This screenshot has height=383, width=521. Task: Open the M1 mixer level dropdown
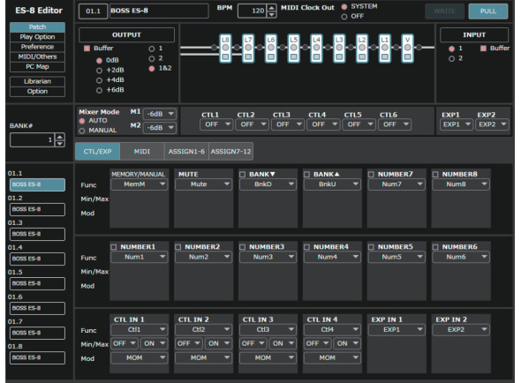(x=160, y=114)
